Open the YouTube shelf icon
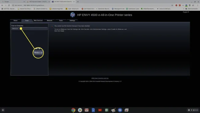This screenshot has width=200, height=113. (100, 110)
